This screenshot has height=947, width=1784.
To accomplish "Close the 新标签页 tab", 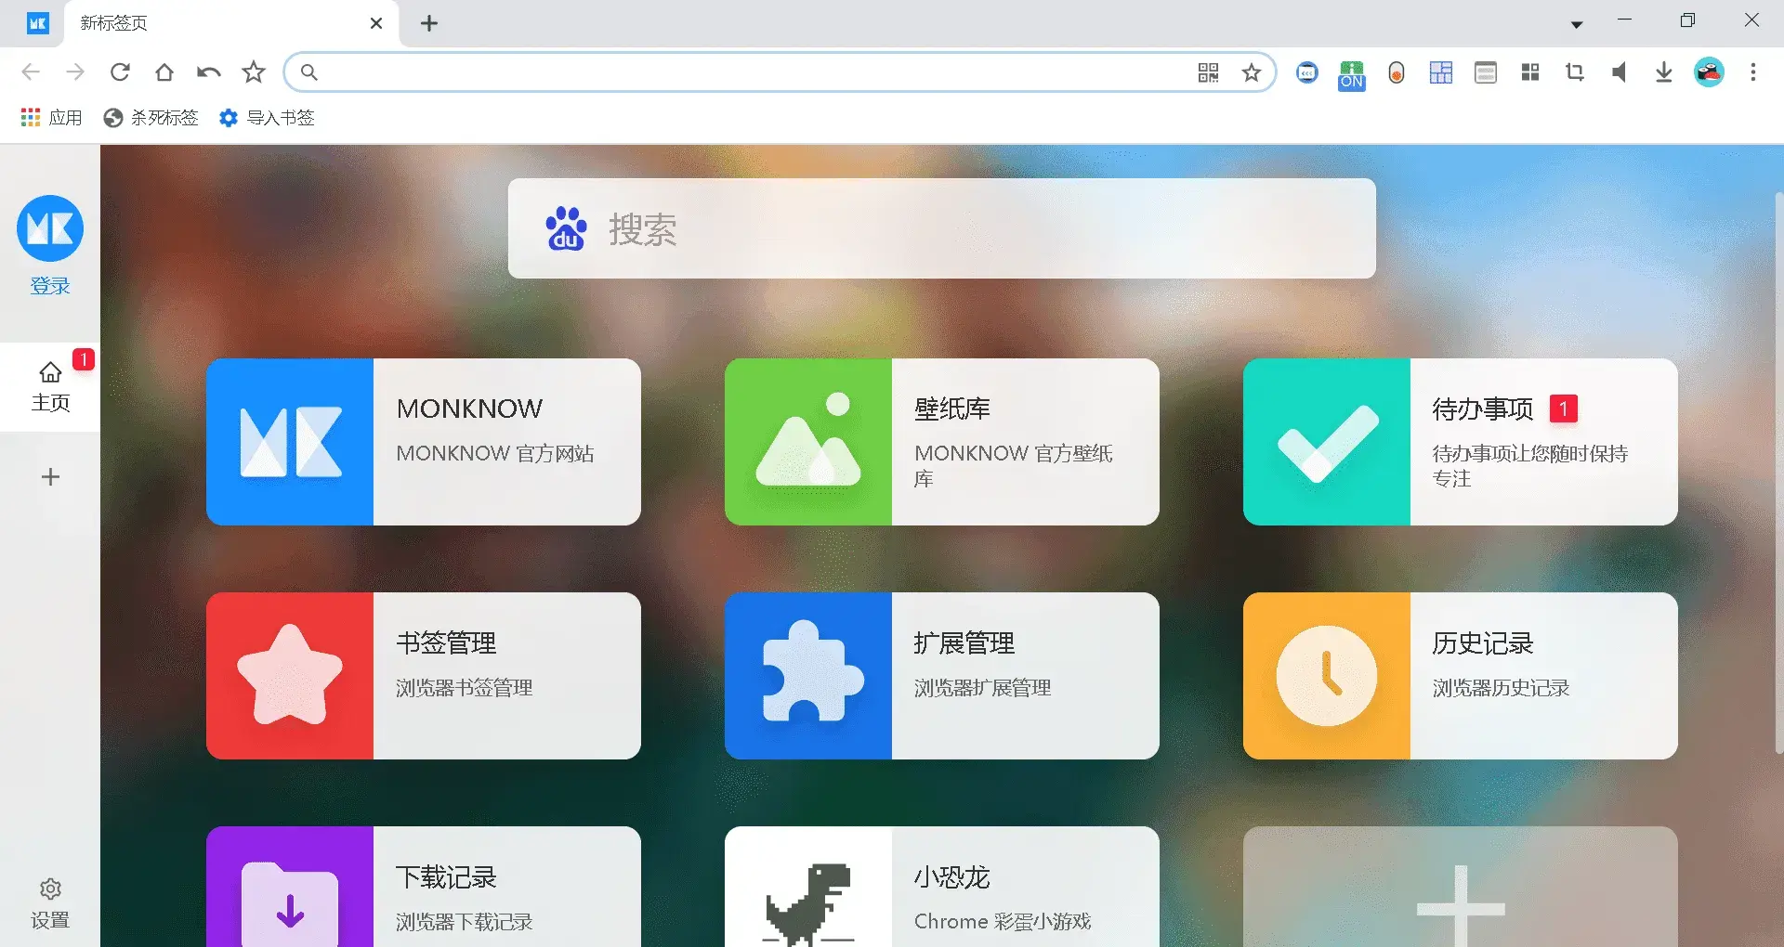I will [x=376, y=23].
